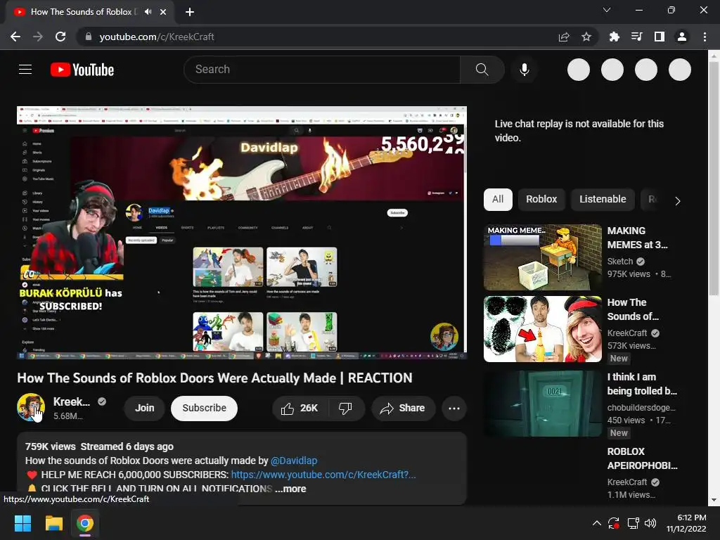Click the KreekCraft channel name under video

72,401
